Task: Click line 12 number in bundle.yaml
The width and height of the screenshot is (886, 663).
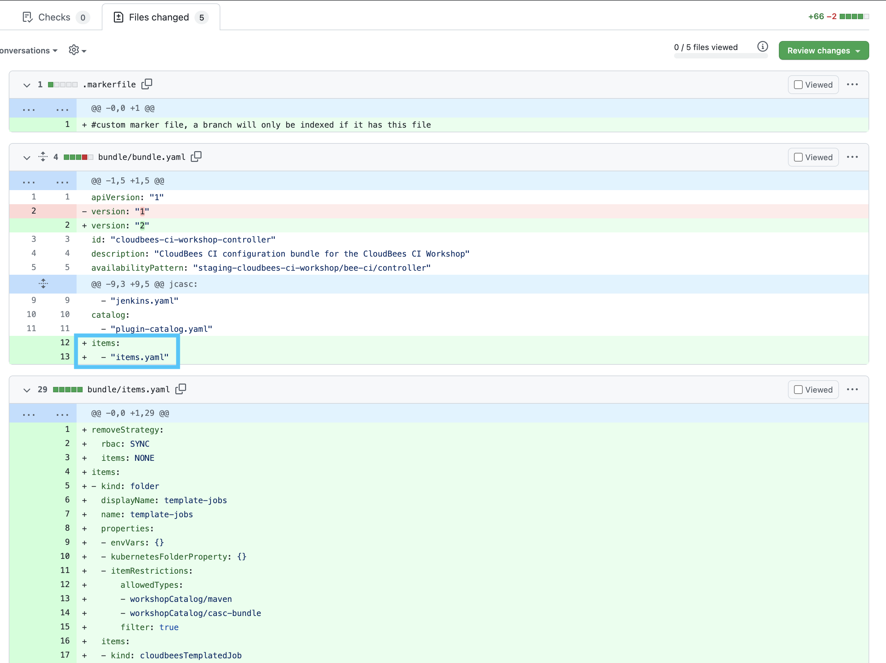Action: (64, 343)
